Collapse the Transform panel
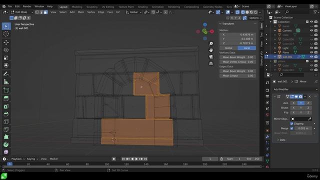This screenshot has height=180, width=320. pyautogui.click(x=220, y=23)
